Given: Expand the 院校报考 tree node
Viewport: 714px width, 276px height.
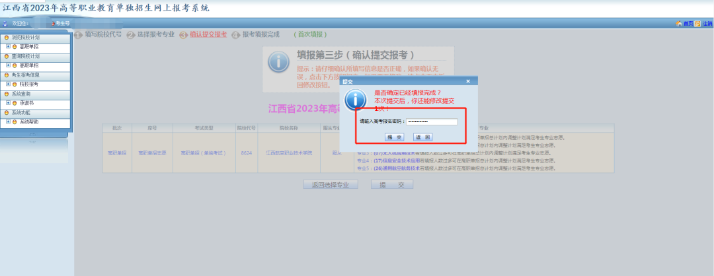Looking at the screenshot, I should coord(8,85).
